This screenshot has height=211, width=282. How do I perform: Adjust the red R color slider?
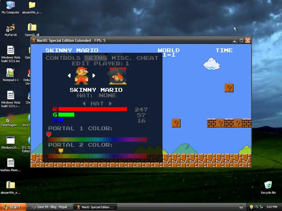(93, 109)
